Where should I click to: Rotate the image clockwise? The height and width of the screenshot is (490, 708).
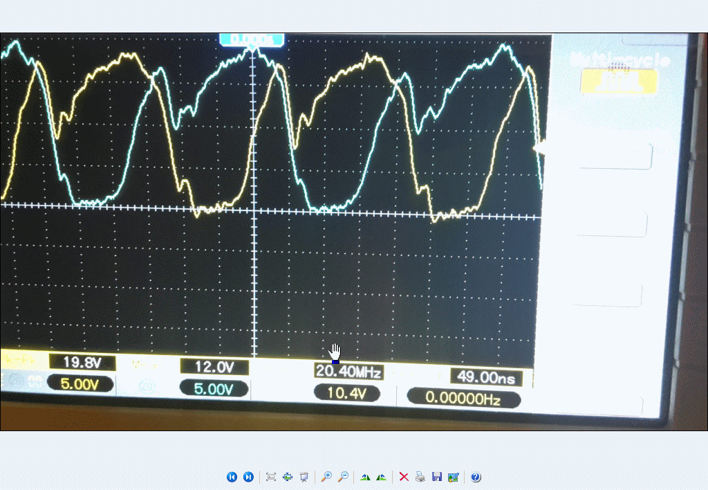(x=365, y=477)
